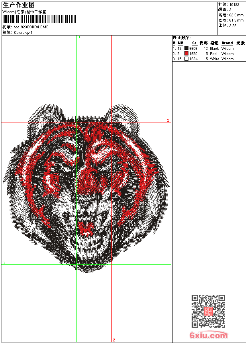The width and height of the screenshot is (247, 343).
Task: Click the width value 61.9 mm
Action: (x=236, y=20)
